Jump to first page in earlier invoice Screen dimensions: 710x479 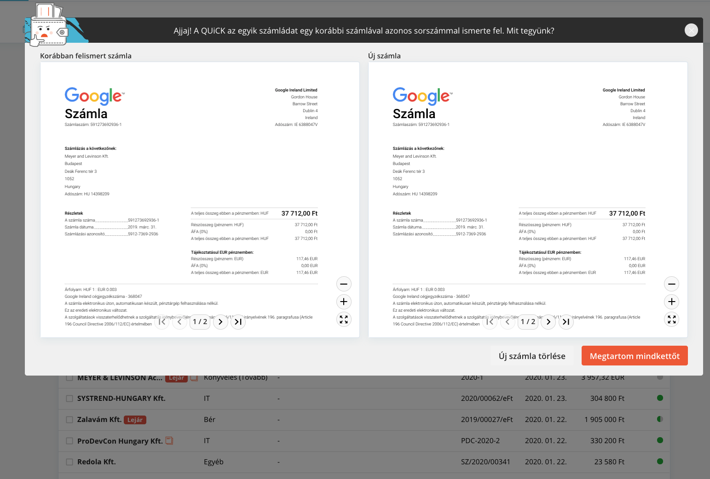click(162, 322)
